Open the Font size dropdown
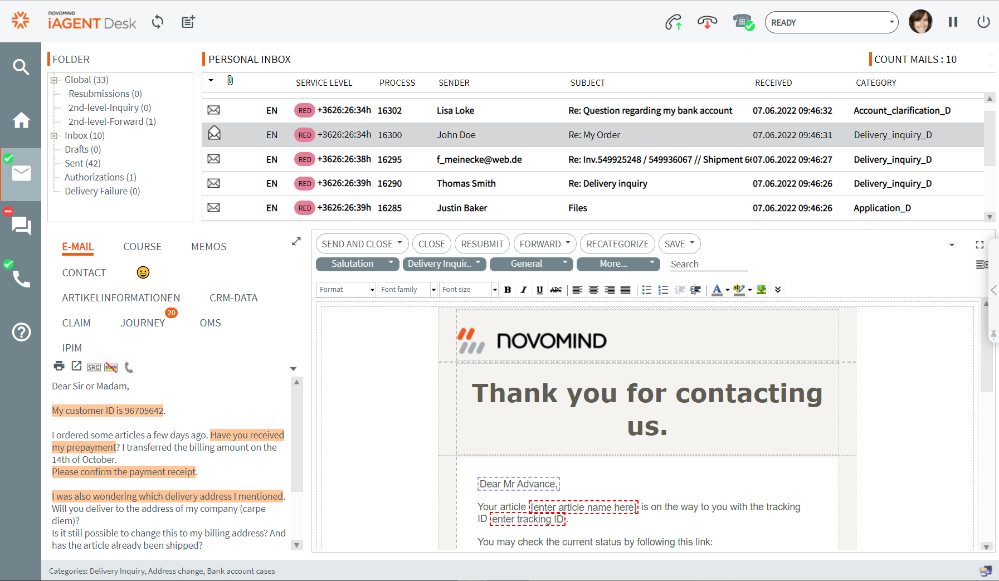The height and width of the screenshot is (581, 999). [469, 290]
